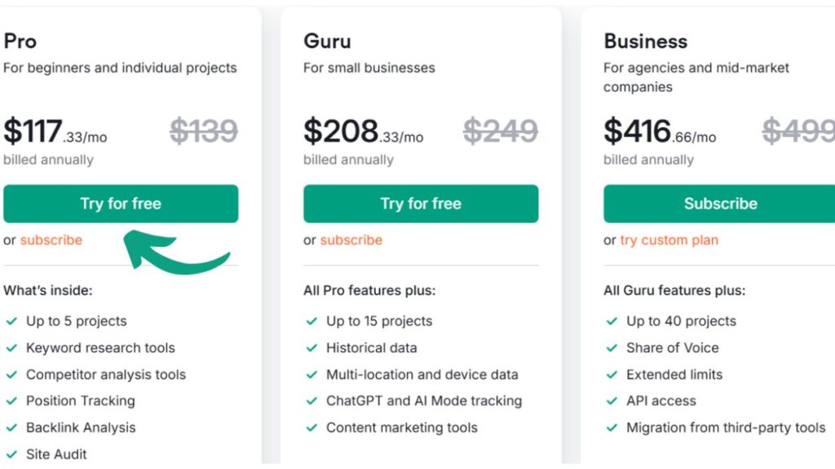
Task: Click the Guru plan Try for free button
Action: point(421,204)
